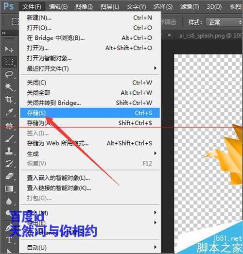243x254 pixels.
Task: Open the 文件(F) menu
Action: (32, 7)
